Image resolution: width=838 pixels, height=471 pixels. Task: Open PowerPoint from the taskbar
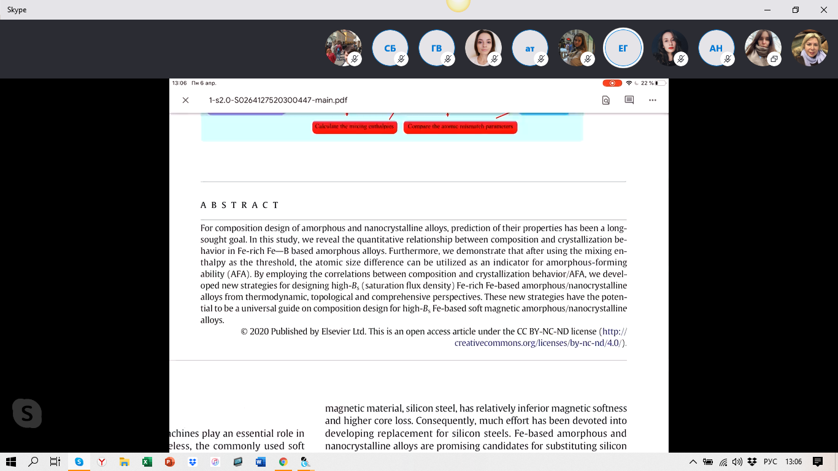tap(170, 462)
